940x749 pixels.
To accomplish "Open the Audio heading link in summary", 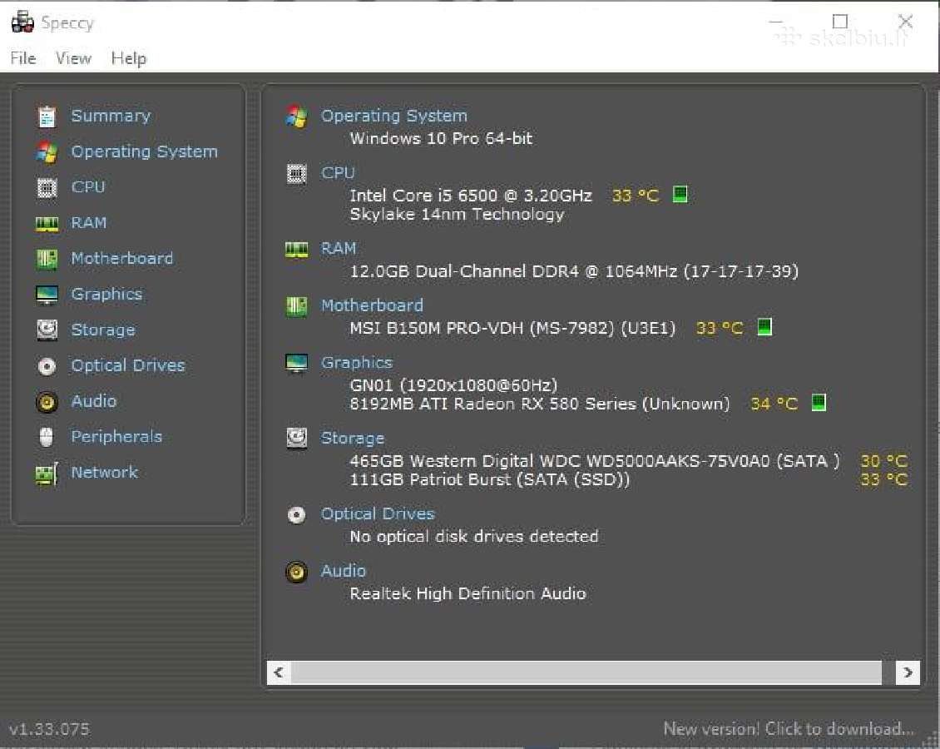I will click(344, 571).
